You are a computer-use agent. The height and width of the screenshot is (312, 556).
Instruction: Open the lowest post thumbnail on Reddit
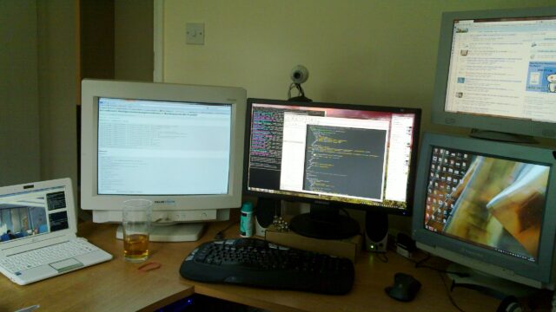pyautogui.click(x=460, y=95)
